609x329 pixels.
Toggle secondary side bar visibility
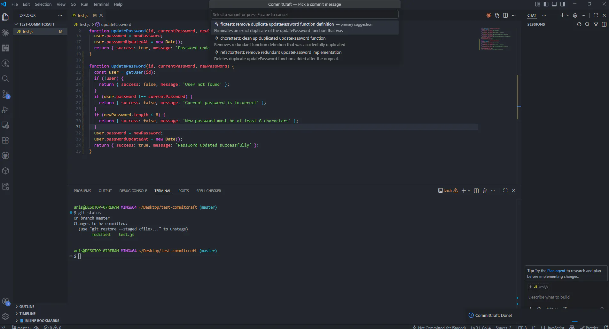click(563, 4)
